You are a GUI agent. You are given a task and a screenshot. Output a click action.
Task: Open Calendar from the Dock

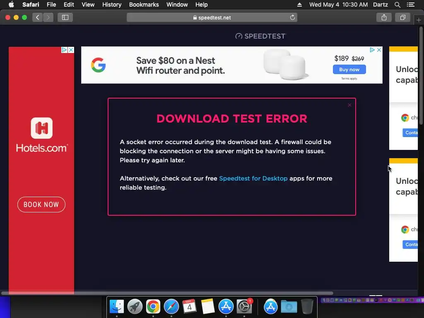(190, 307)
